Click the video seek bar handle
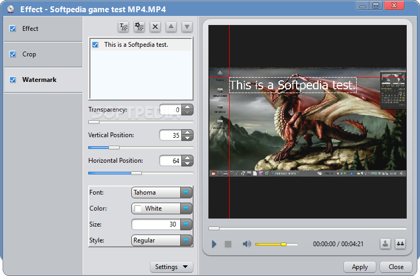Viewport: 420px width, 276px height. point(214,228)
